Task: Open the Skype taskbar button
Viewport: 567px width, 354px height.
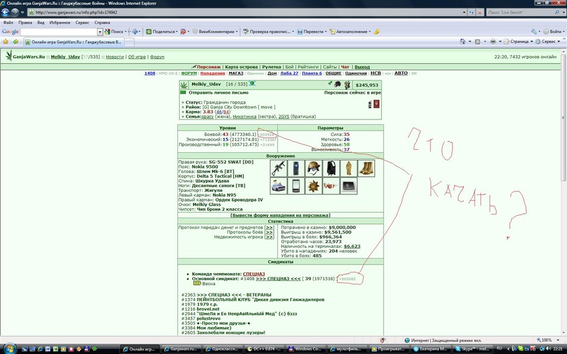Action: [x=472, y=349]
